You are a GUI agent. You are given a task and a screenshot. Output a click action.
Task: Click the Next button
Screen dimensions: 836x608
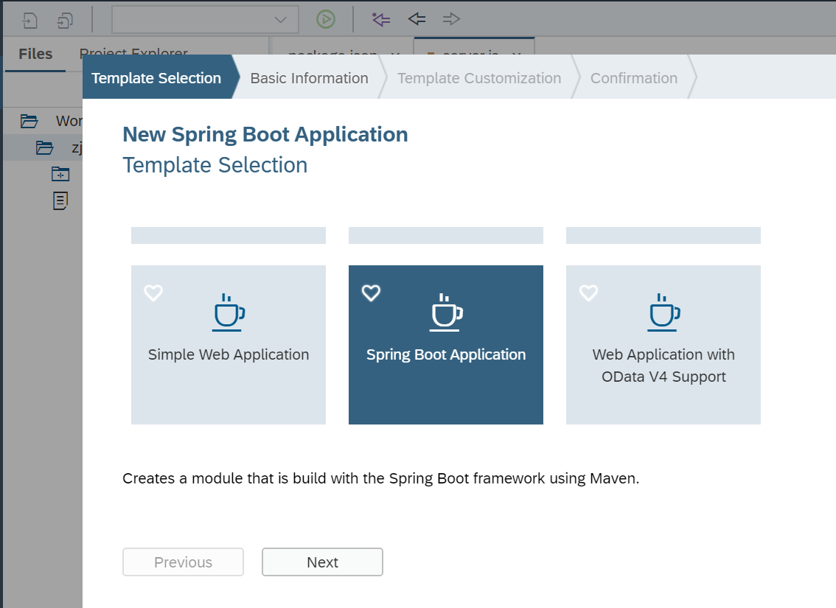[322, 562]
